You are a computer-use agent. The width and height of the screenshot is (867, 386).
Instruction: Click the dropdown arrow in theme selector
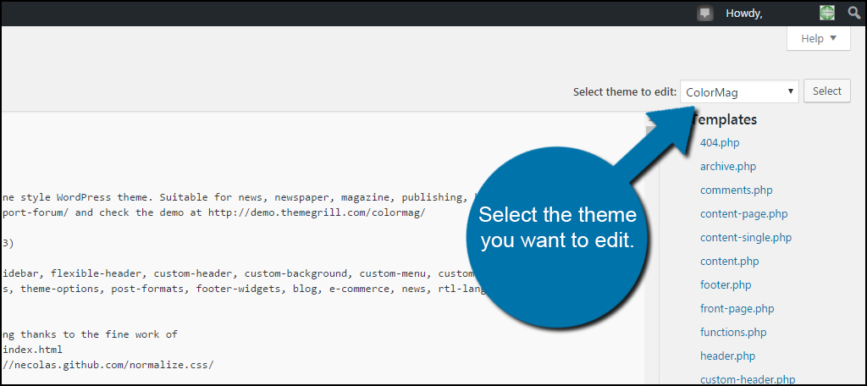coord(791,91)
